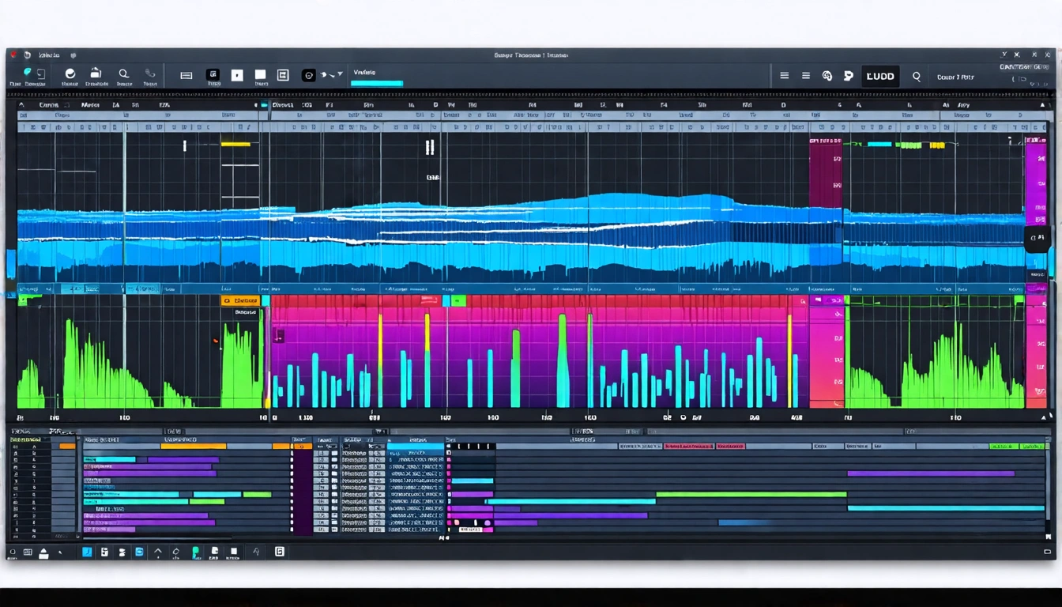Click the double-bar pause marker on upper track
This screenshot has height=607, width=1062.
(x=430, y=147)
